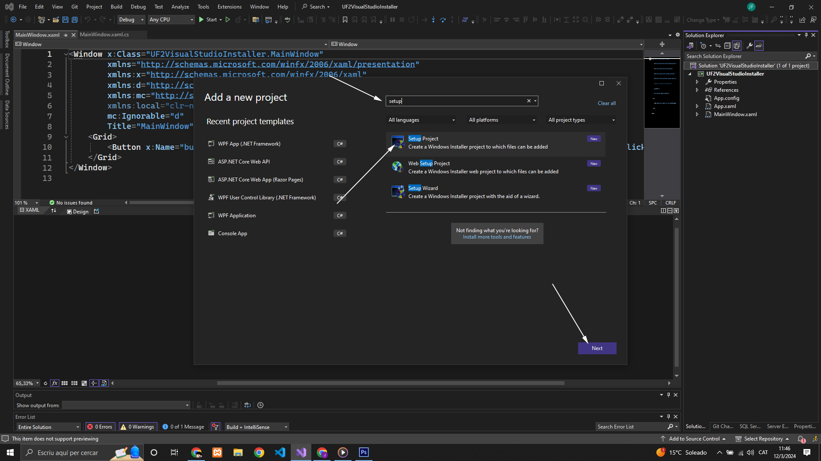Click the Open File toolbar icon
The image size is (821, 461).
(x=56, y=20)
